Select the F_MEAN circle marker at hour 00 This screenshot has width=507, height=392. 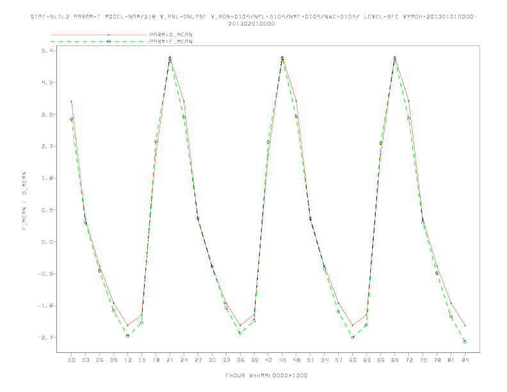click(x=72, y=119)
